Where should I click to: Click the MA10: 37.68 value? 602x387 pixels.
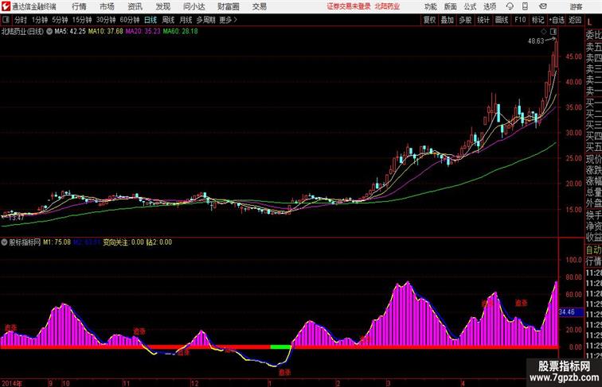coord(106,32)
